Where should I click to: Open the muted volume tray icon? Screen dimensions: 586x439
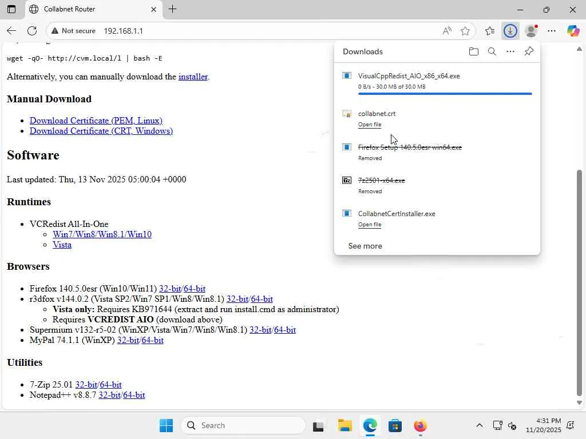point(512,425)
